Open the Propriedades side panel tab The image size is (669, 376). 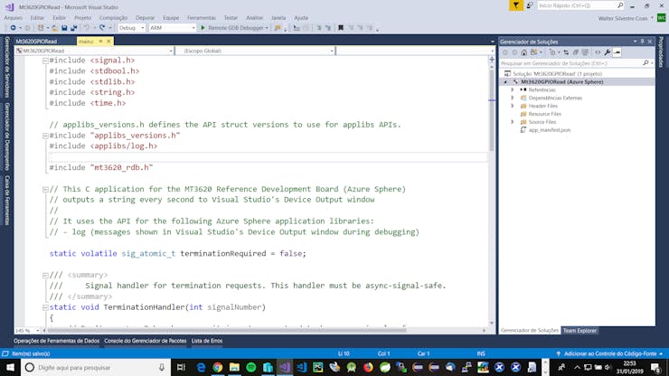[x=661, y=52]
